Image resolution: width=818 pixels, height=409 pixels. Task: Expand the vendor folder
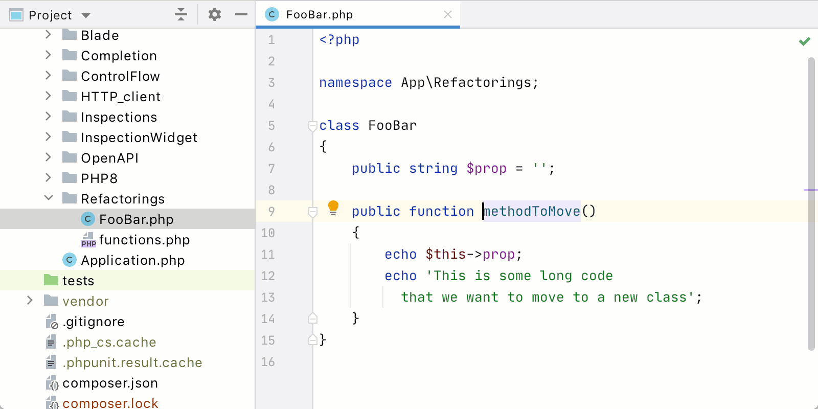click(x=30, y=300)
